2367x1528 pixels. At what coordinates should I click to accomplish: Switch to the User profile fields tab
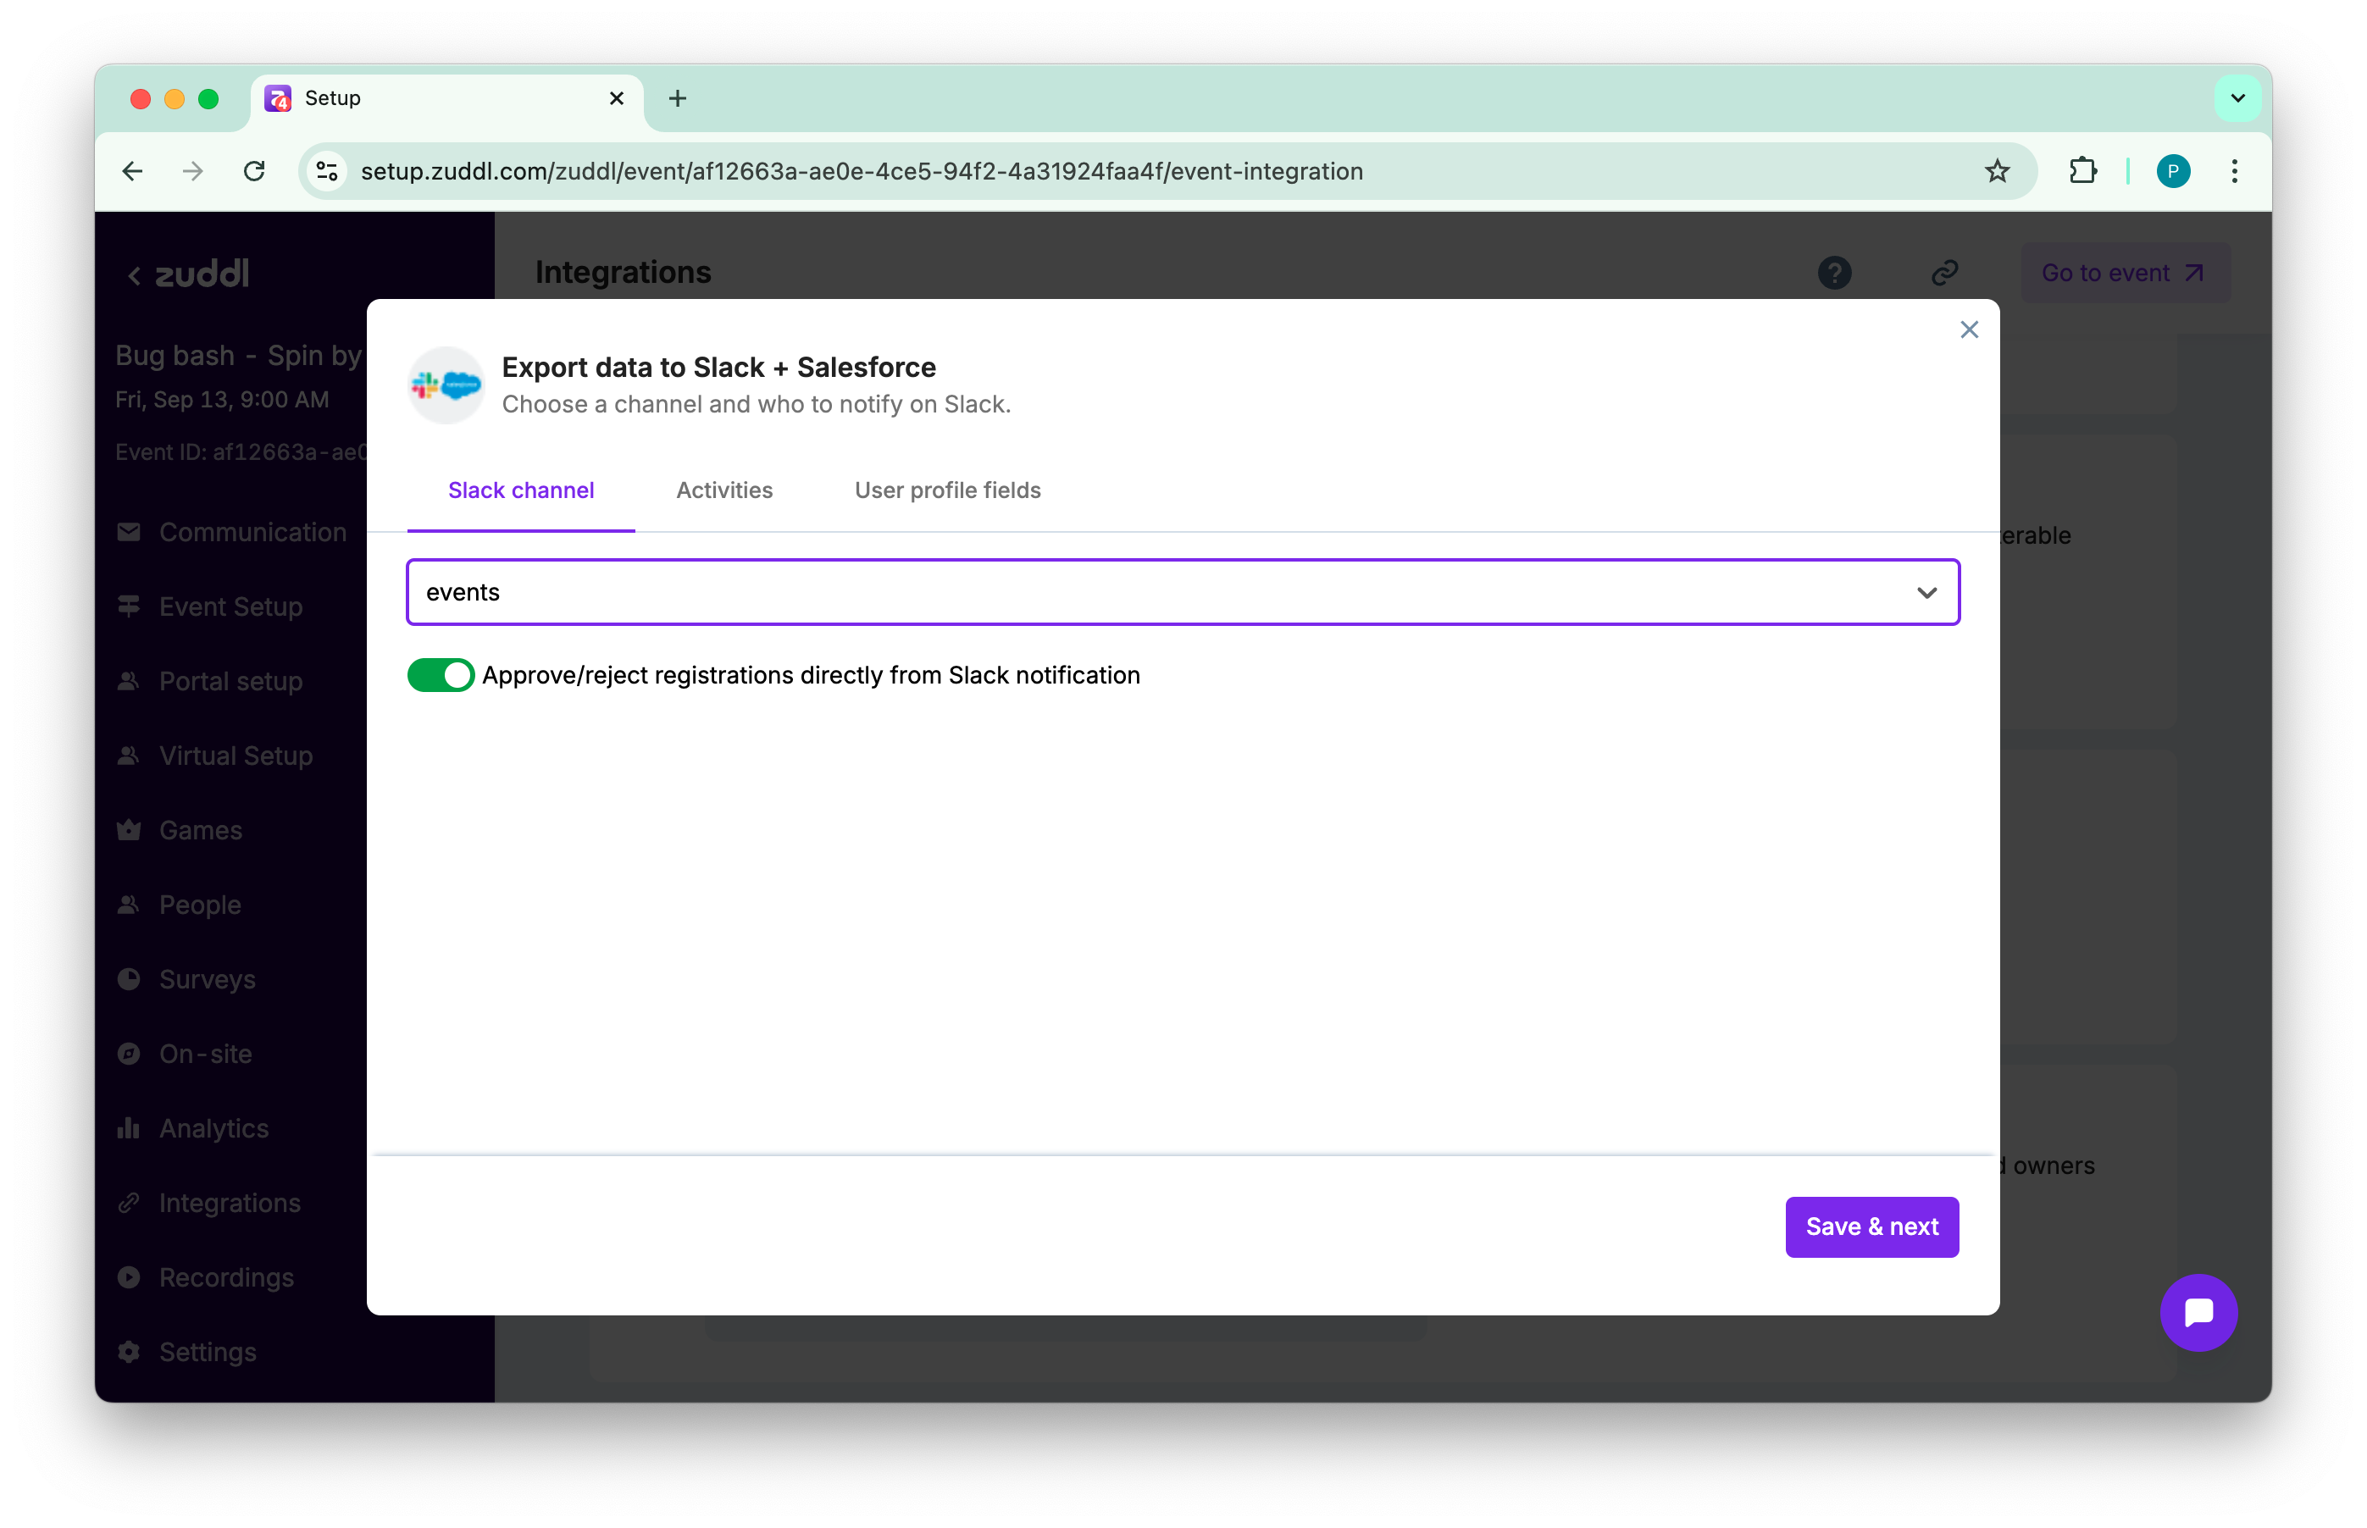[x=947, y=490]
